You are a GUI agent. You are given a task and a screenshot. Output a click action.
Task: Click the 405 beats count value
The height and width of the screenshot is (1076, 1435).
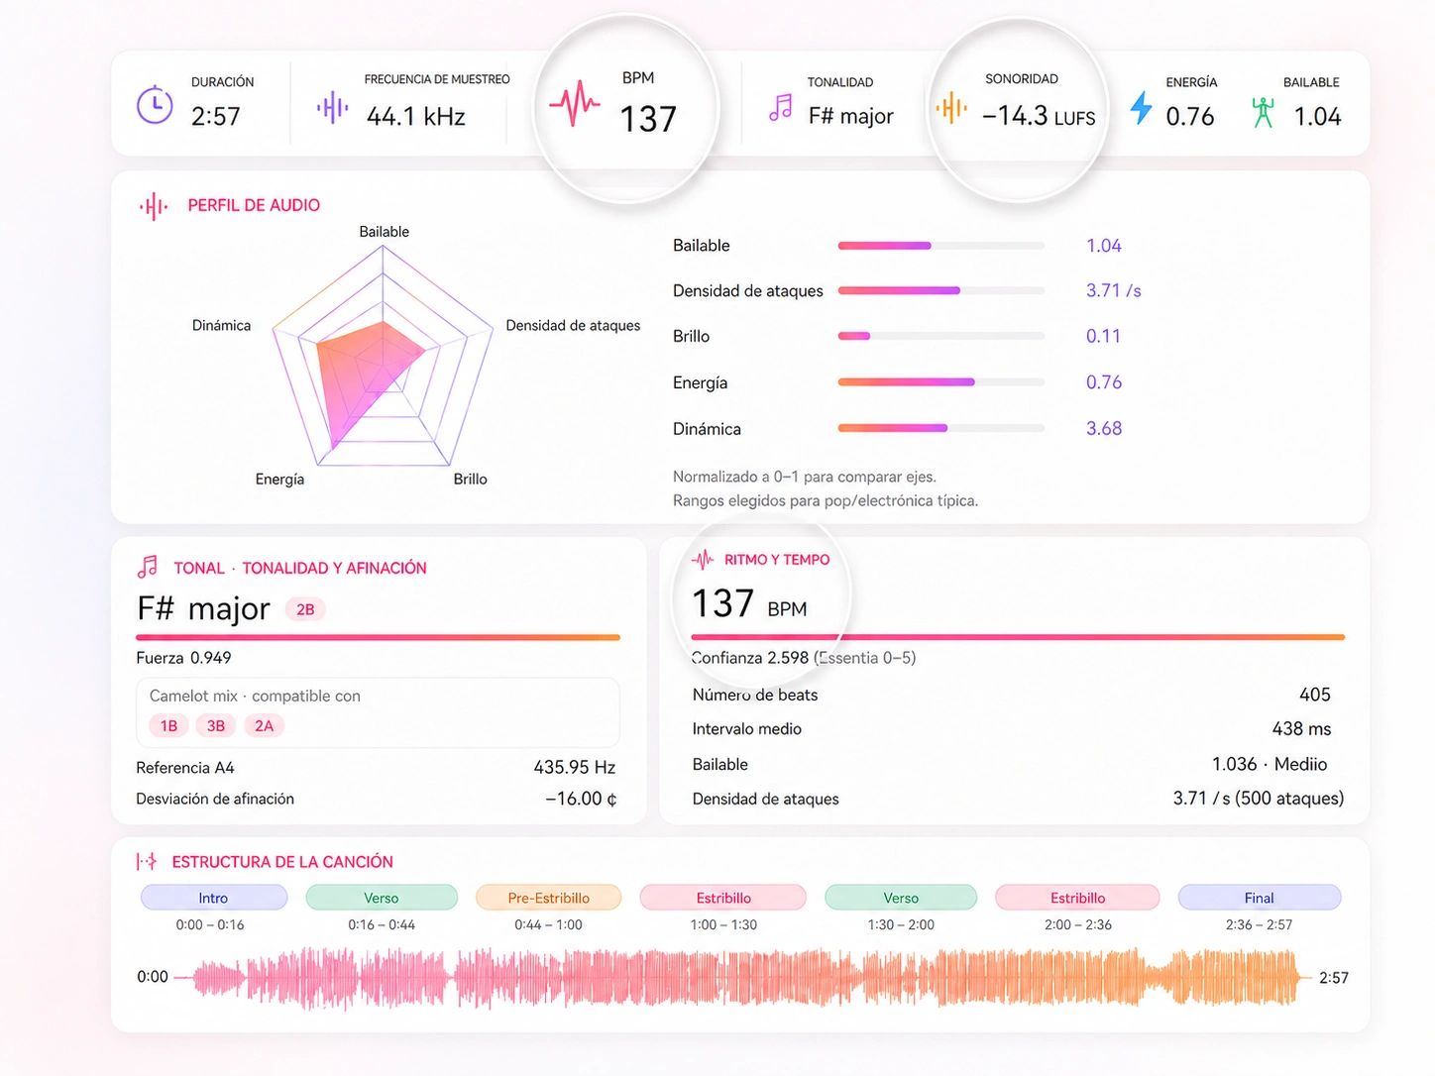click(1315, 695)
